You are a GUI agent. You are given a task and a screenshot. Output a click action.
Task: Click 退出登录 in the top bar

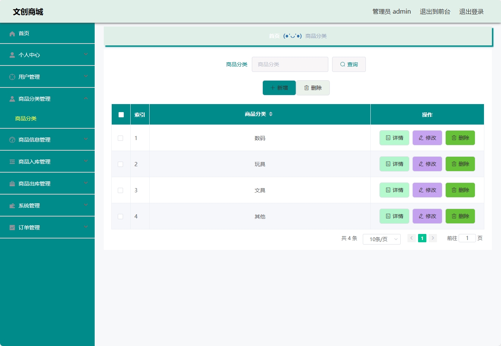coord(471,11)
